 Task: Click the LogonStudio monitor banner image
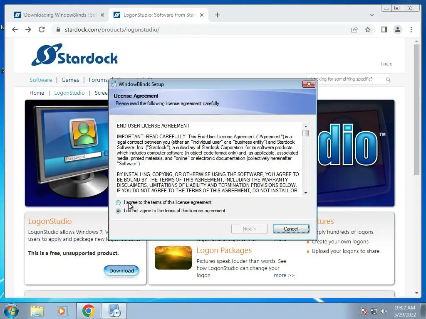point(68,153)
